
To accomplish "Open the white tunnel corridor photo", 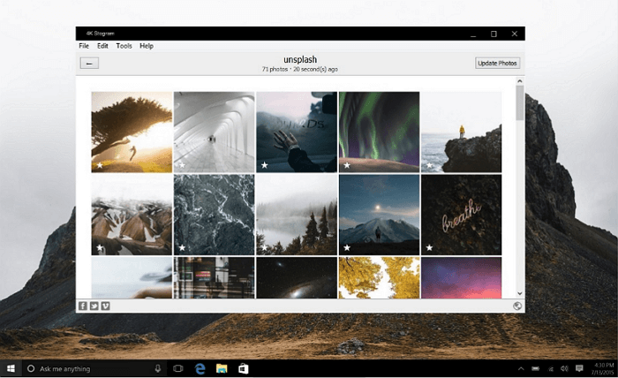I will (215, 131).
